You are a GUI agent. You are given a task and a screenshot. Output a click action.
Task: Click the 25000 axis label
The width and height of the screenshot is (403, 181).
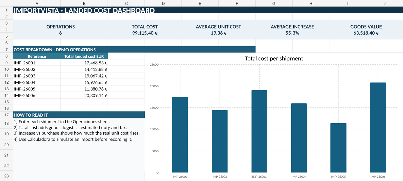tap(154, 65)
